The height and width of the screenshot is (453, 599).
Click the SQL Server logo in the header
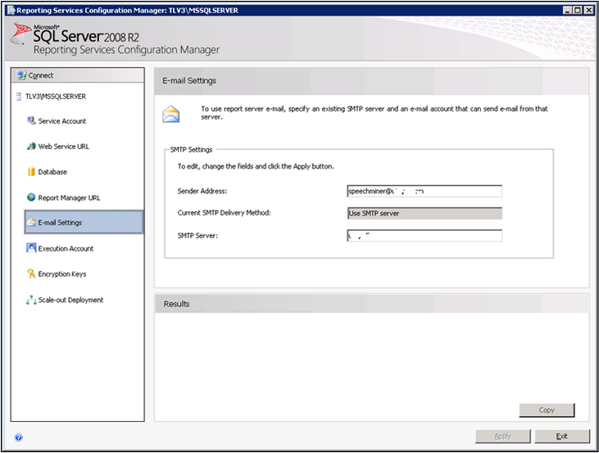pos(21,34)
